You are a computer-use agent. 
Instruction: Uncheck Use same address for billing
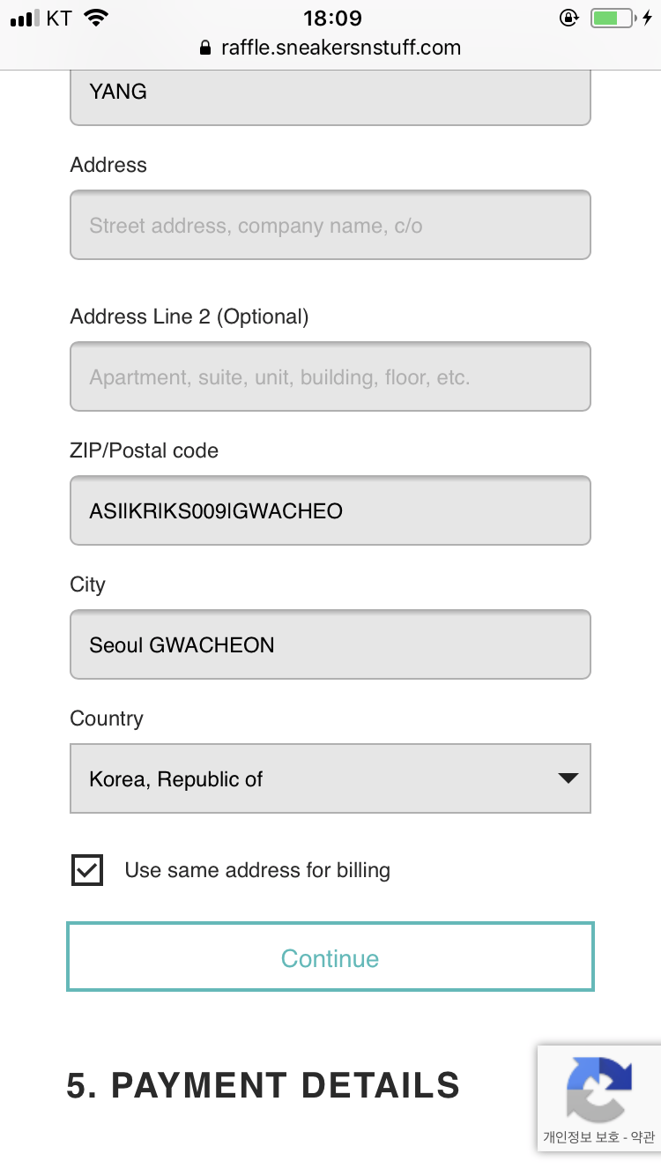[x=87, y=871]
